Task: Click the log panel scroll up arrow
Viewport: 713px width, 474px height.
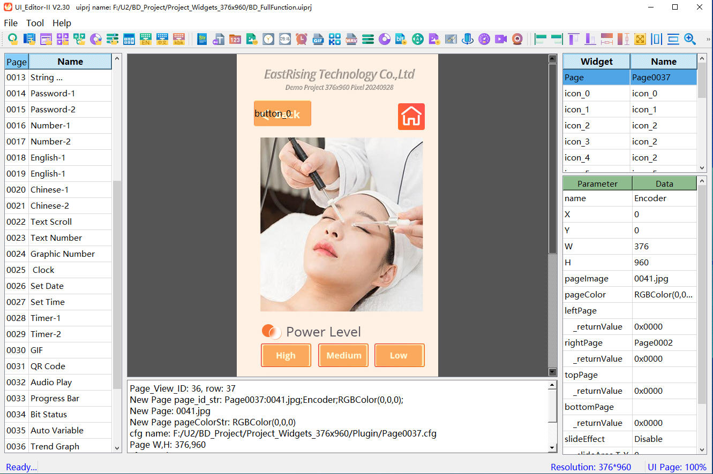Action: [x=553, y=385]
